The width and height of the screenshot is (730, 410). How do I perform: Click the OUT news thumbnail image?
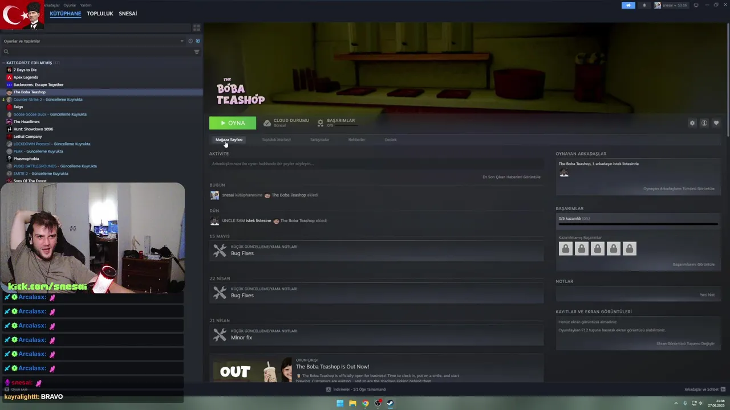click(251, 369)
